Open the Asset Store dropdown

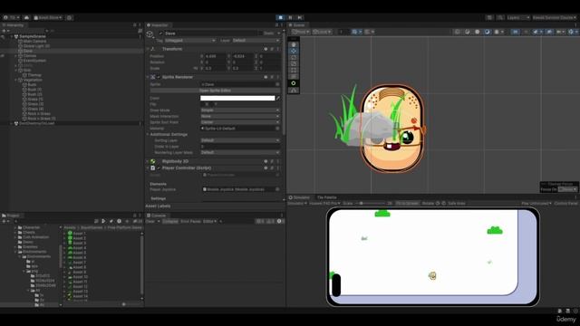point(48,17)
